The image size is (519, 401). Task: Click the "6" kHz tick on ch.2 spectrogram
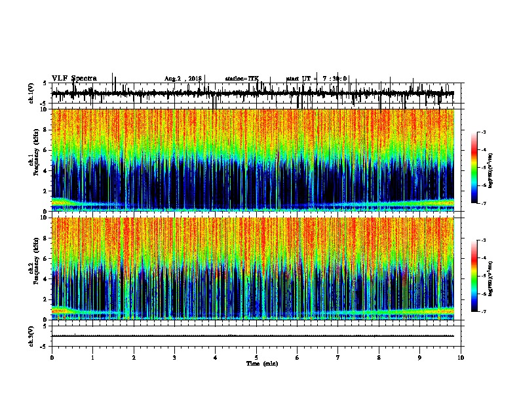[46, 259]
